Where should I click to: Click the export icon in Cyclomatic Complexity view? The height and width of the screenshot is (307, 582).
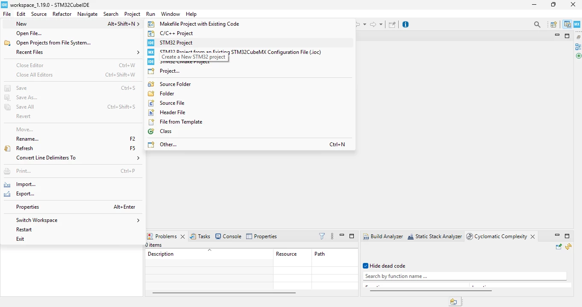[x=559, y=247]
